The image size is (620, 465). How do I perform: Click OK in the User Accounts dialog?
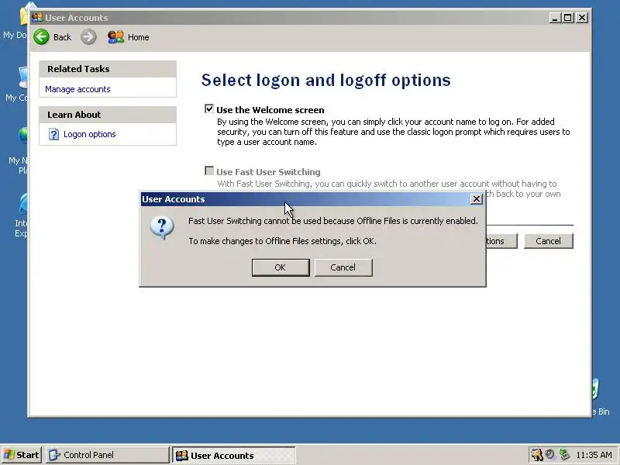pos(281,267)
